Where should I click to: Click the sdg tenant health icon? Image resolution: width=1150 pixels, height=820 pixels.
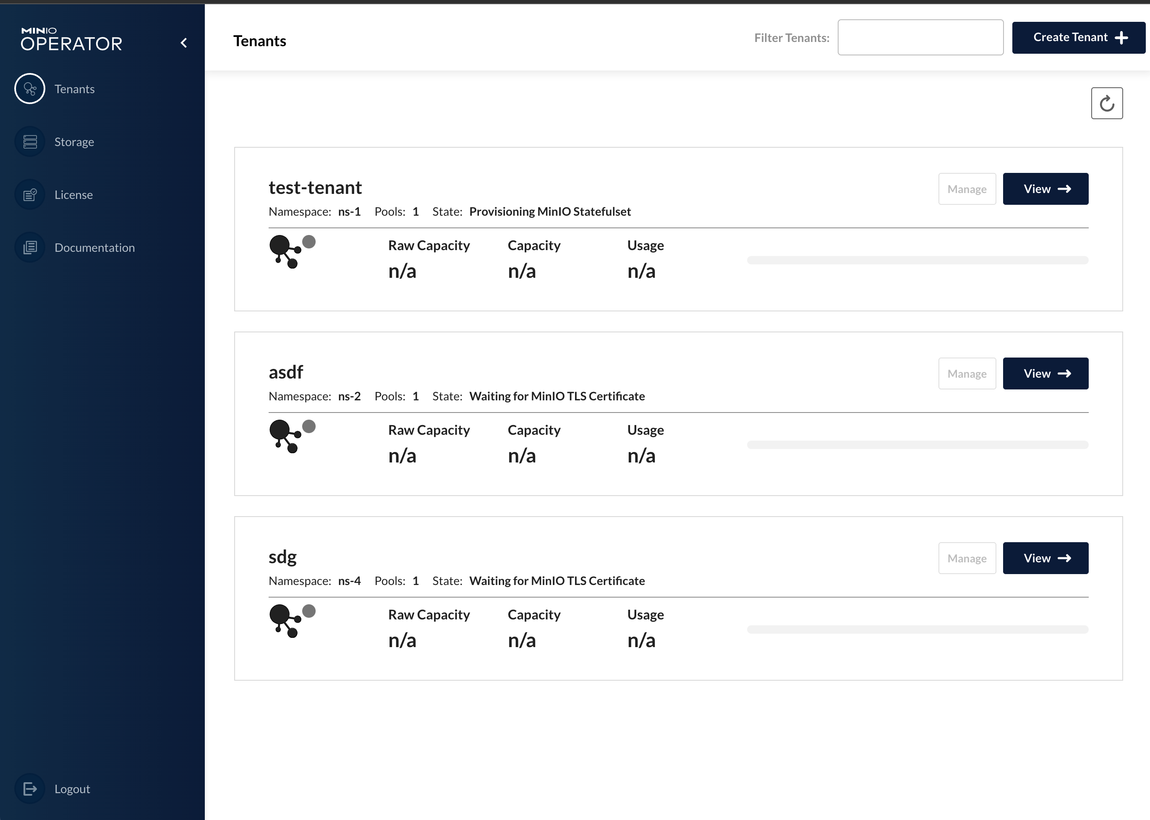coord(292,621)
